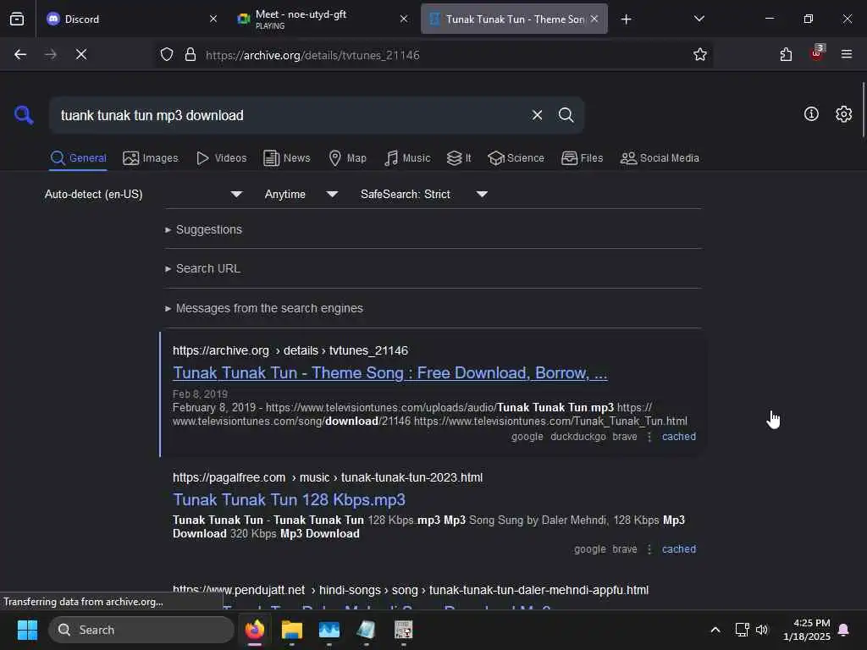Switch to Social Media search category
Image resolution: width=867 pixels, height=650 pixels.
[x=660, y=158]
